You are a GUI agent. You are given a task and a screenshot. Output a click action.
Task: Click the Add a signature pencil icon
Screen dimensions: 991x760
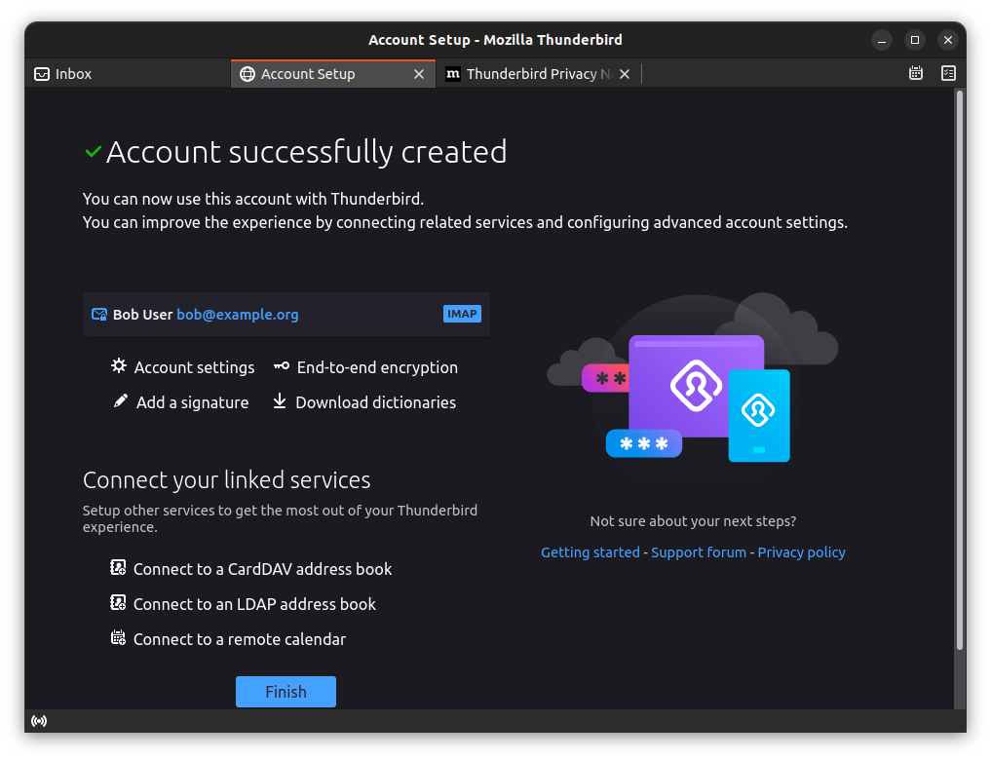120,401
